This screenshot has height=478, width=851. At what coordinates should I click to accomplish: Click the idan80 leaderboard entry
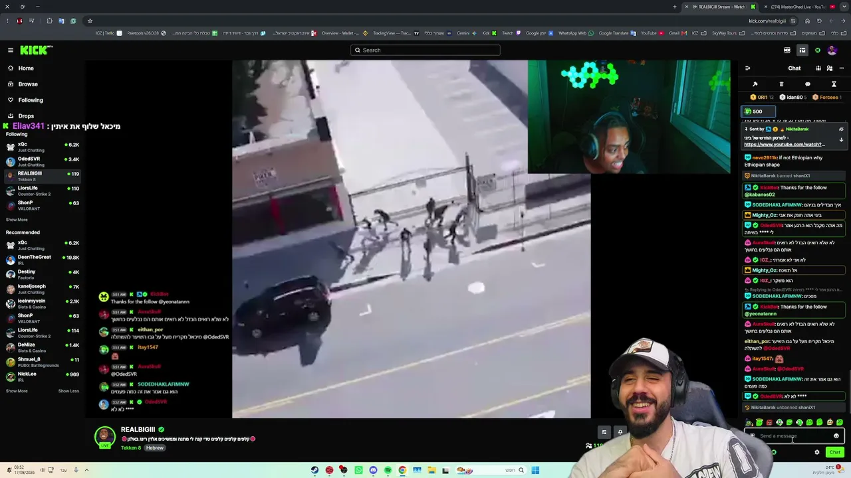794,98
